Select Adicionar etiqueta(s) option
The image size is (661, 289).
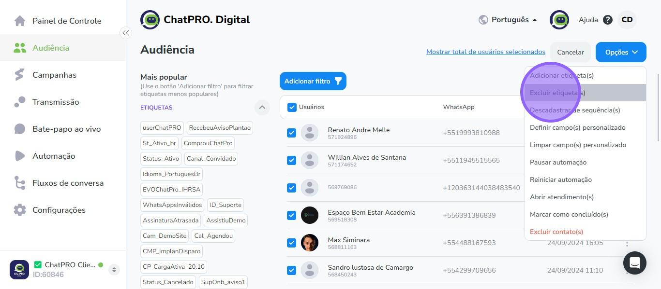tap(586, 75)
